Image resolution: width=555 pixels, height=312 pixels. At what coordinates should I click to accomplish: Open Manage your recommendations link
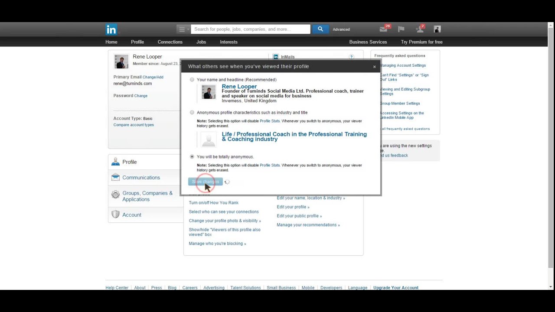pos(308,225)
